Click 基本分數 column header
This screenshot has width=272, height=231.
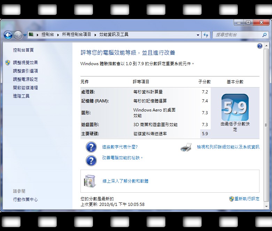coord(235,82)
